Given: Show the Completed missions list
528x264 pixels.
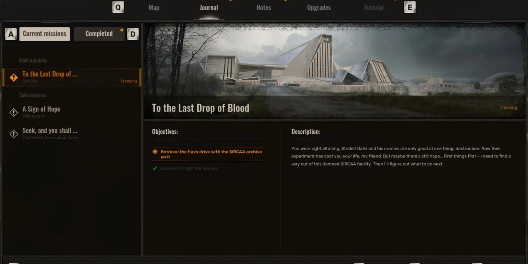Looking at the screenshot, I should click(x=99, y=34).
